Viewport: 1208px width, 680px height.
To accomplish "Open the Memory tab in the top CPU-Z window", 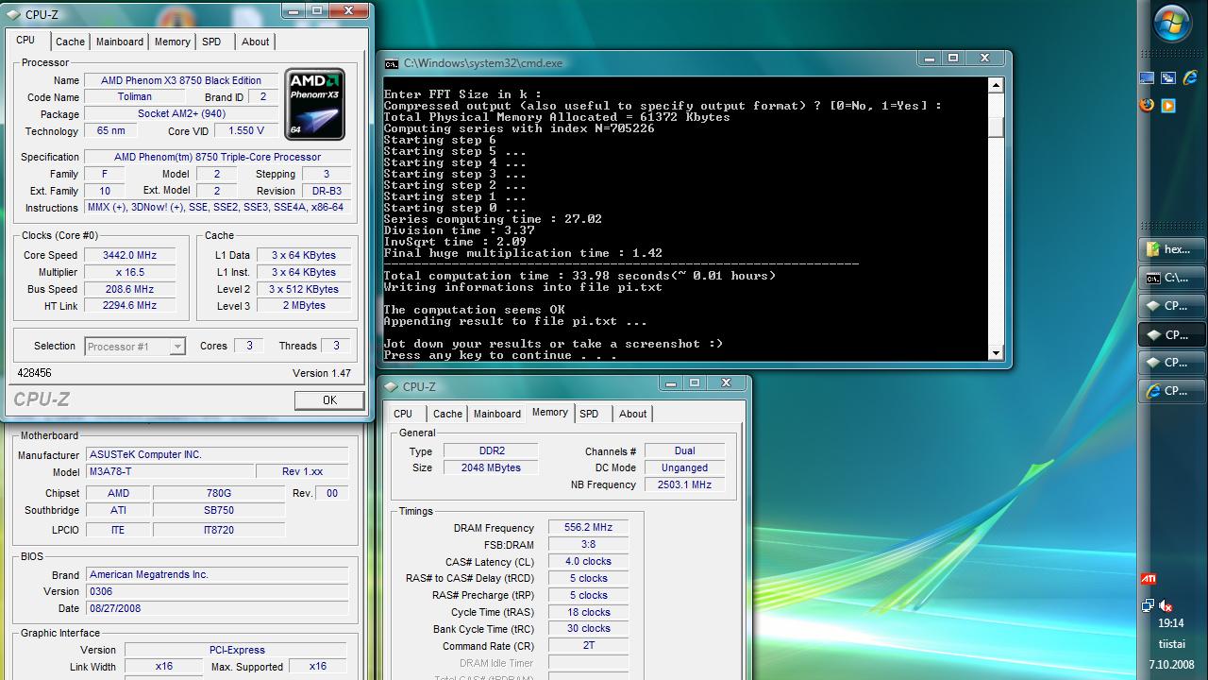I will 173,42.
